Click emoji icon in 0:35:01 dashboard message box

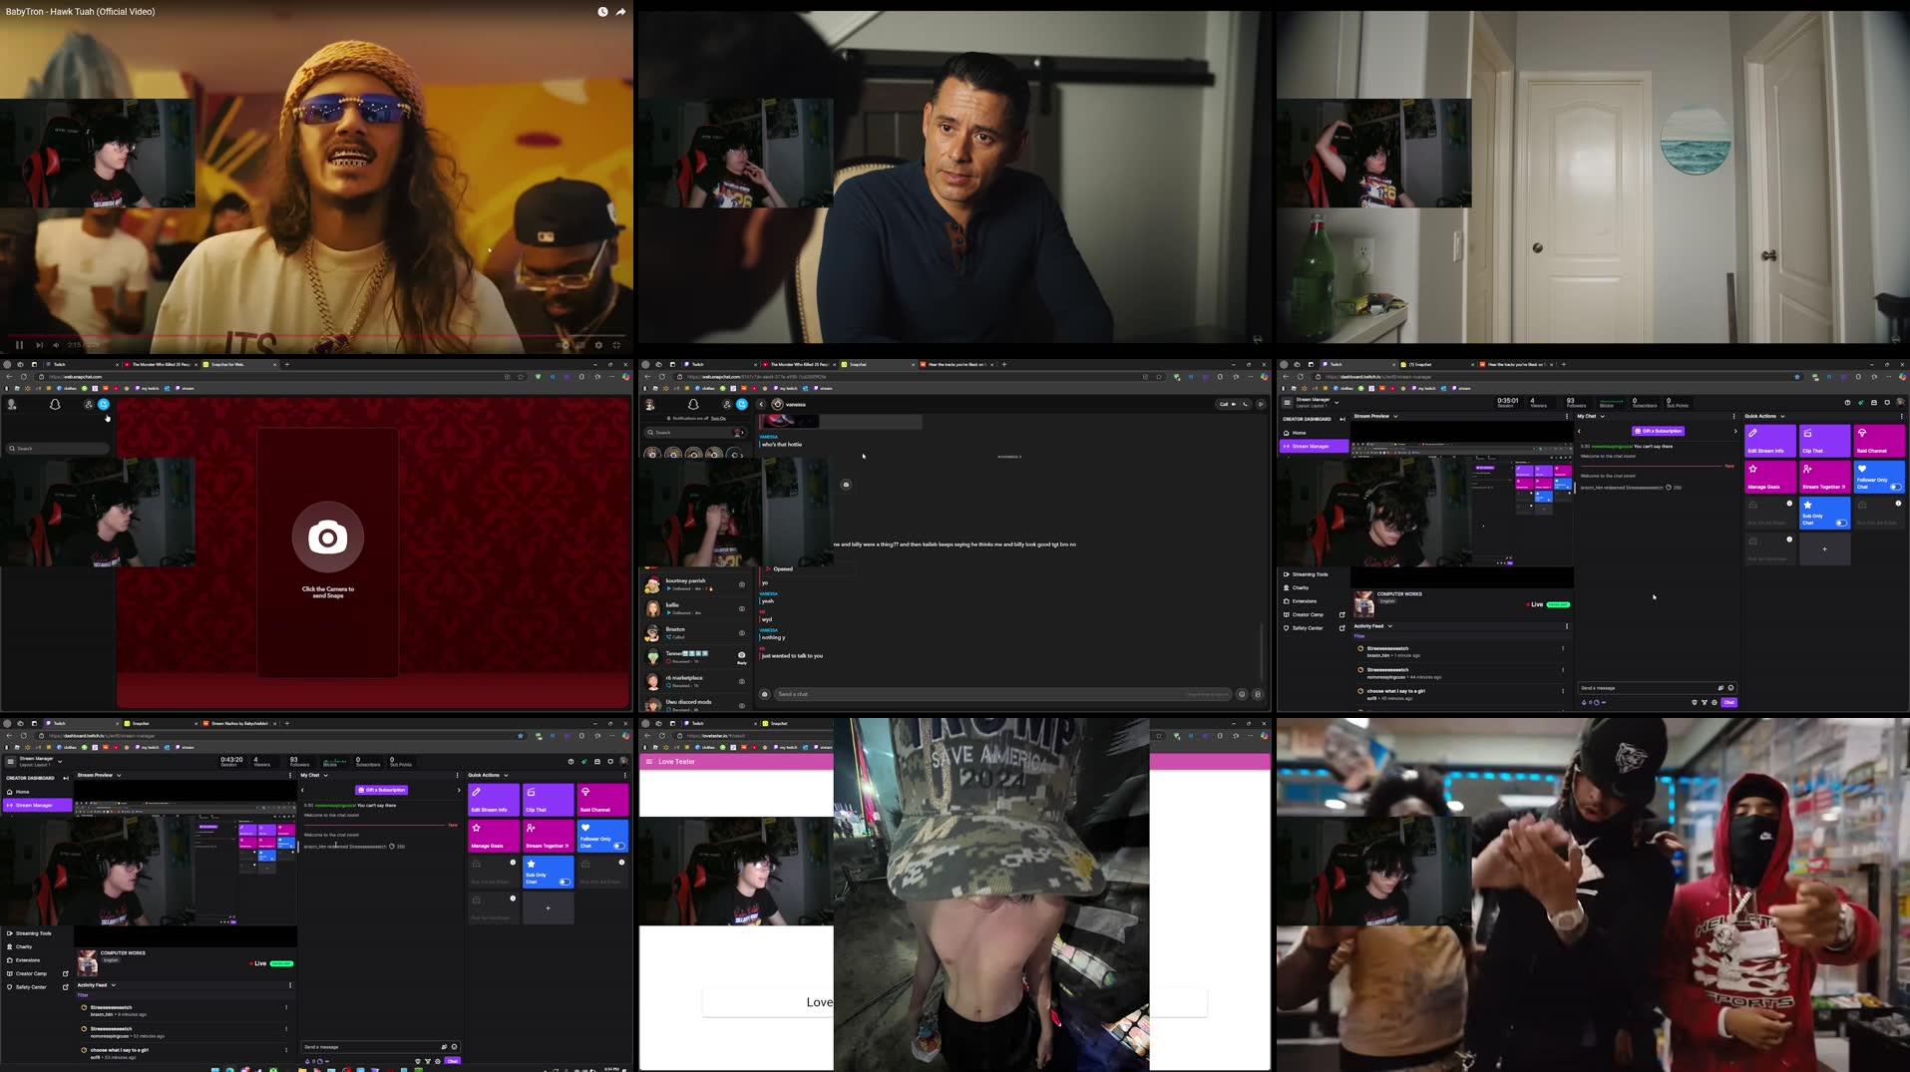[1730, 688]
